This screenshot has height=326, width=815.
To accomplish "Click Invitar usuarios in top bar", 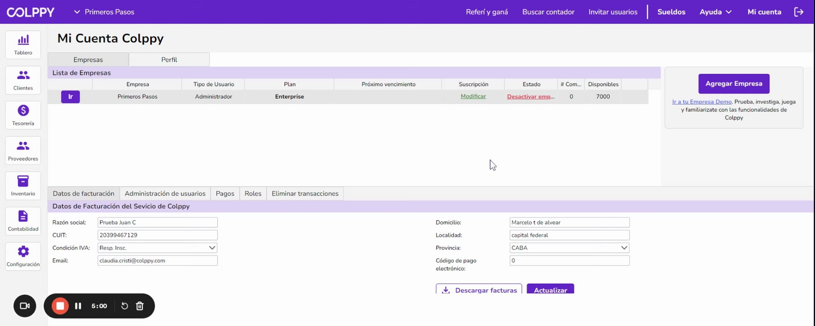I will pos(613,12).
